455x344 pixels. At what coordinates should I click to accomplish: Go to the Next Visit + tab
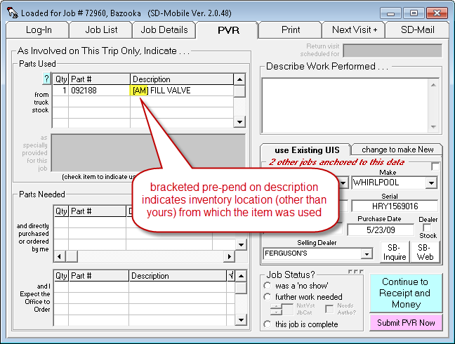pos(355,29)
